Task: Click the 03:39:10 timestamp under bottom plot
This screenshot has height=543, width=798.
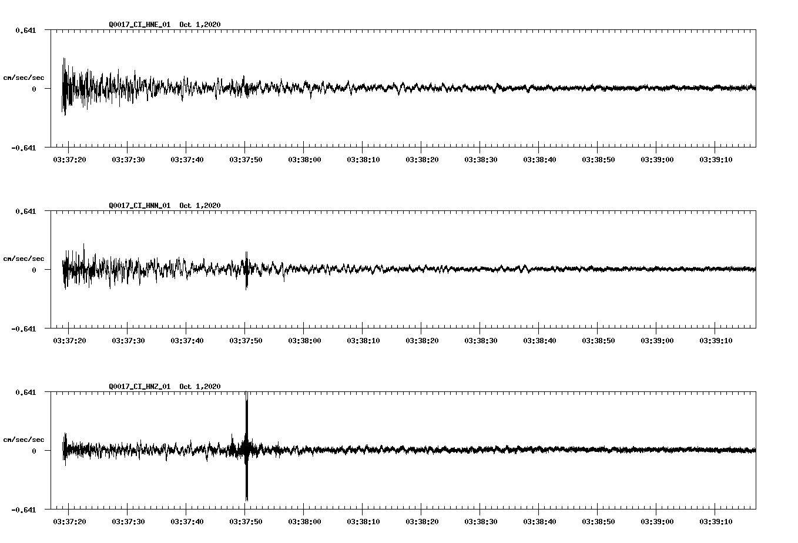Action: pos(716,521)
